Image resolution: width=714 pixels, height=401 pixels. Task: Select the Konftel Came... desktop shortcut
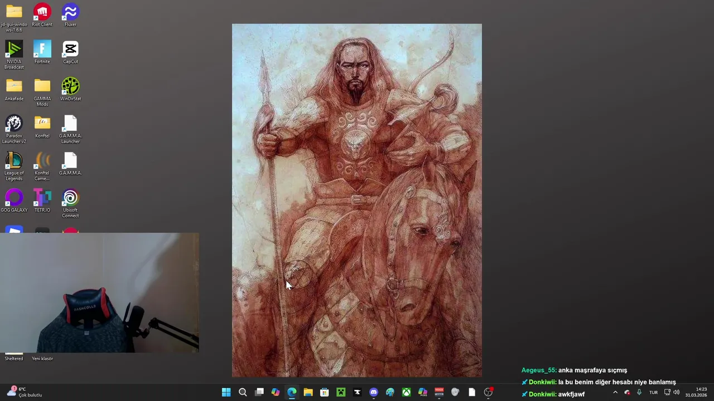point(42,167)
